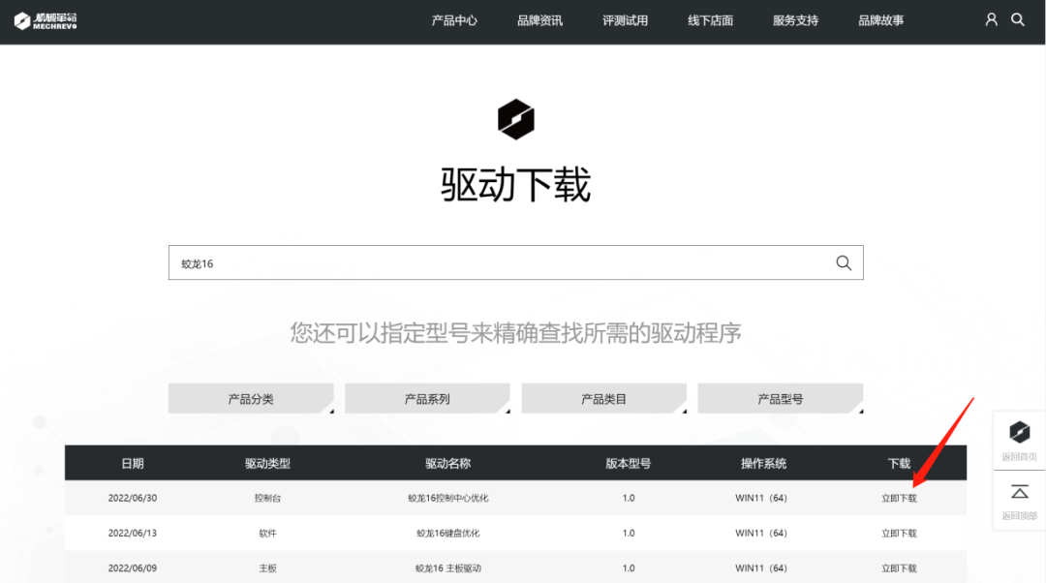Click the search icon at top-right of navbar
This screenshot has width=1046, height=583.
click(1017, 18)
